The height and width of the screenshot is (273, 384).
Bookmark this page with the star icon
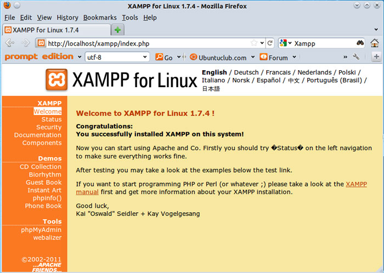tap(254, 43)
